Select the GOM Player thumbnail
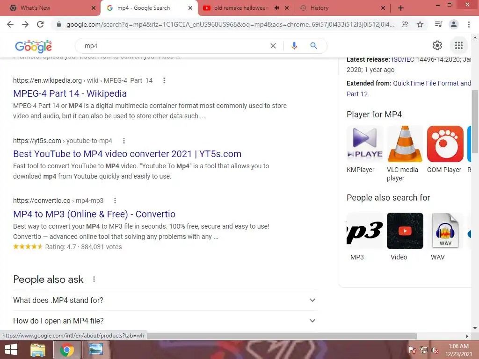 pyautogui.click(x=445, y=144)
